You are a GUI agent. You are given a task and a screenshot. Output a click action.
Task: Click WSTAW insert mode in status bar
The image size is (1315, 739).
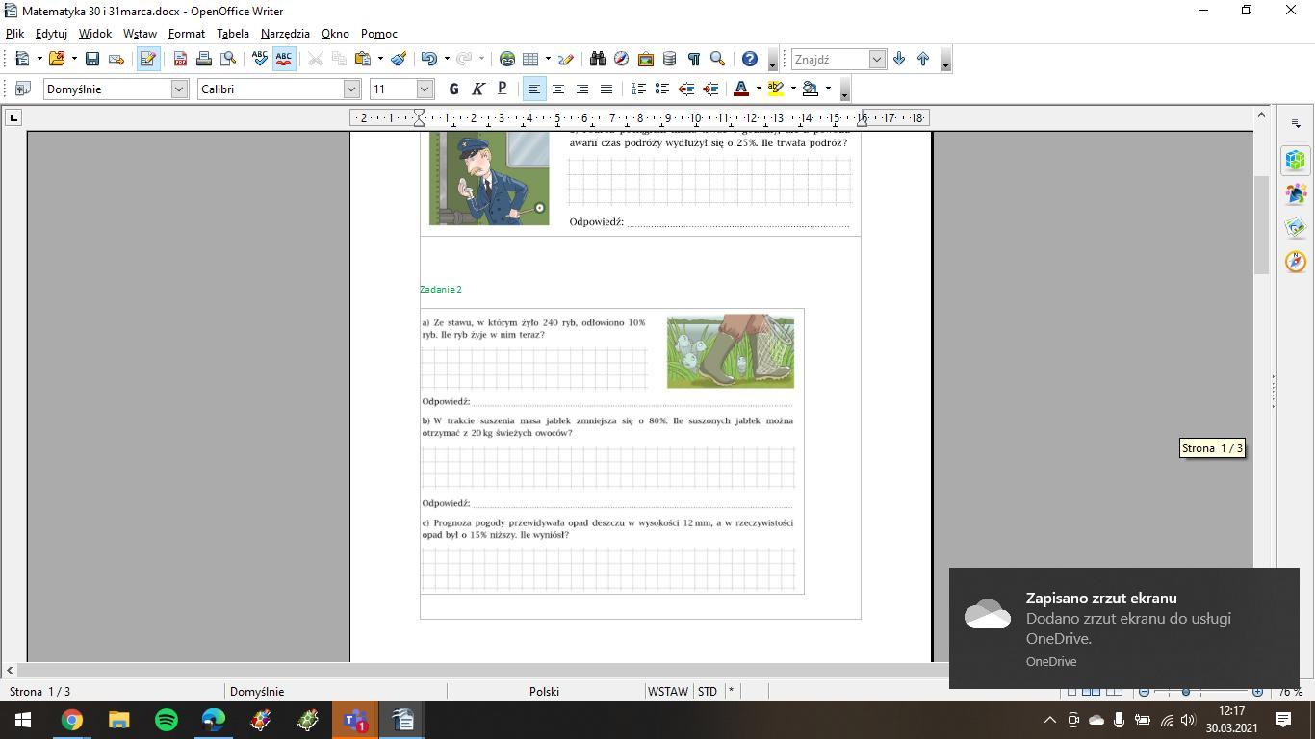(668, 691)
